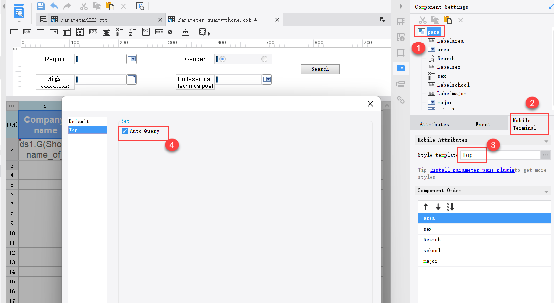This screenshot has height=303, width=554.
Task: Insert a text box widget
Action: coord(14,32)
